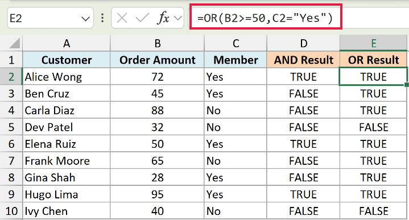The height and width of the screenshot is (220, 409).
Task: Click the Name Box showing E2
Action: coord(50,18)
